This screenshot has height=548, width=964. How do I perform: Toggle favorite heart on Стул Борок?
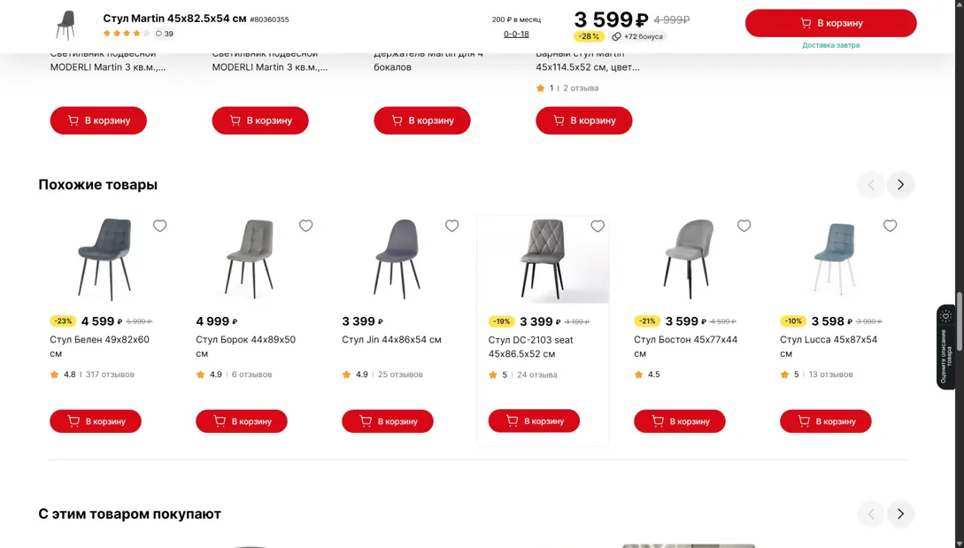[306, 226]
